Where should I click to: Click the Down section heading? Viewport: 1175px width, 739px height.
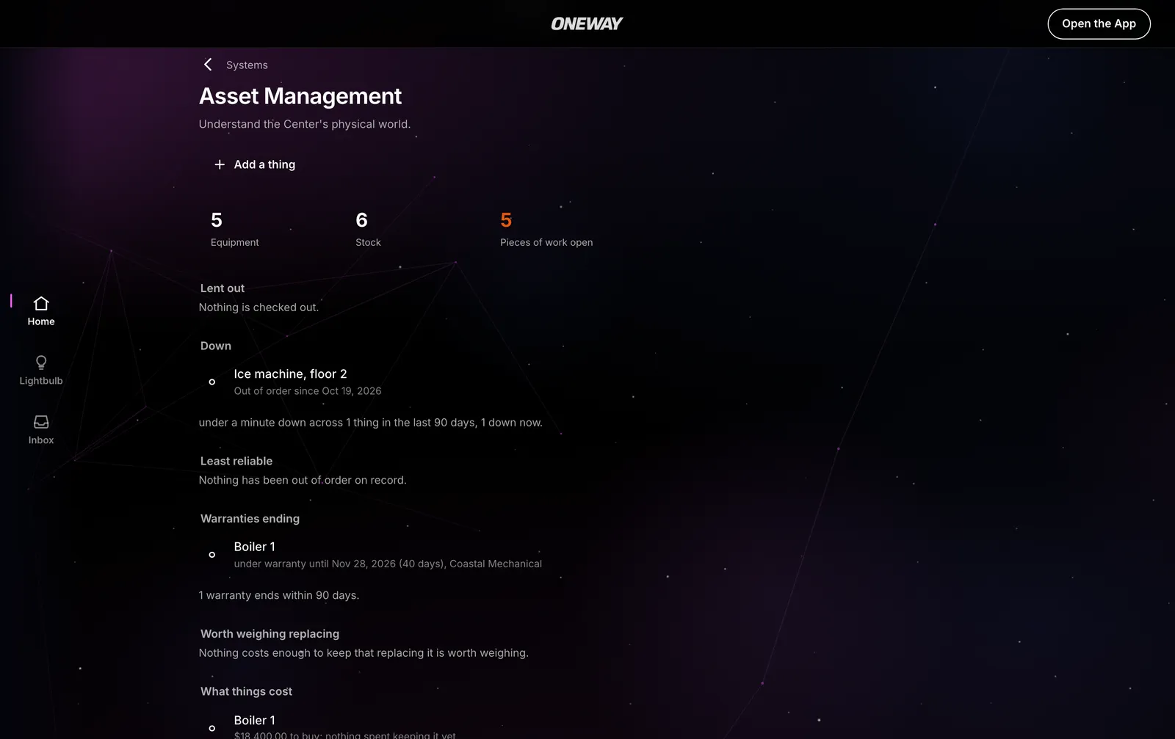tap(216, 346)
